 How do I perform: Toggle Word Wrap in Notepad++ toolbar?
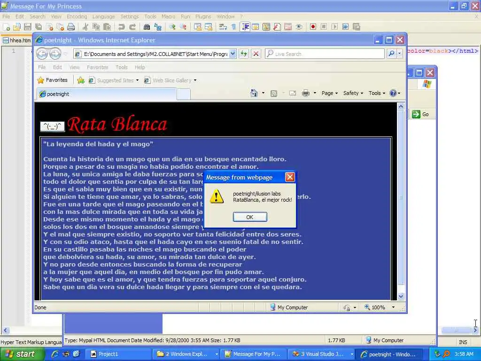click(223, 27)
